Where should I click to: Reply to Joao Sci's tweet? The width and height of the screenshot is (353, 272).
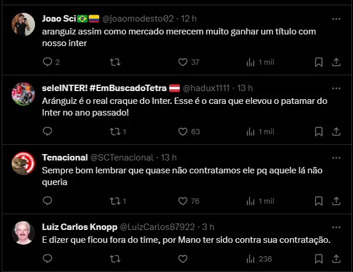pyautogui.click(x=48, y=62)
